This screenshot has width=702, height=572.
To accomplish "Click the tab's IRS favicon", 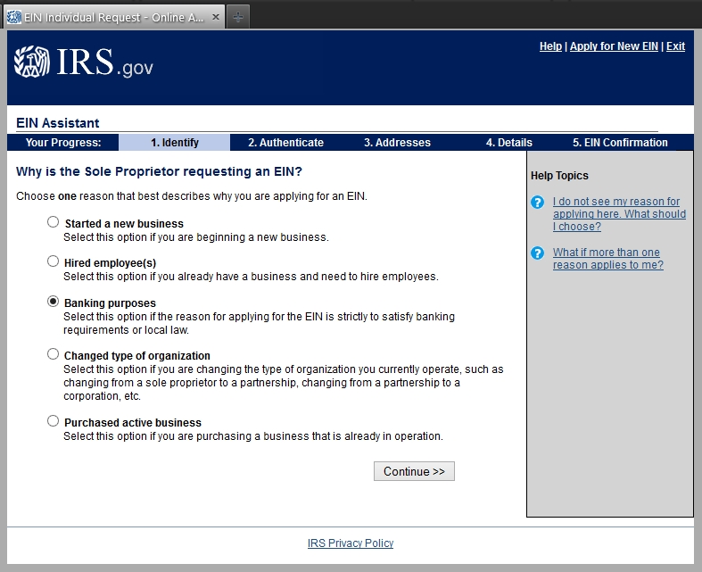I will click(x=14, y=17).
